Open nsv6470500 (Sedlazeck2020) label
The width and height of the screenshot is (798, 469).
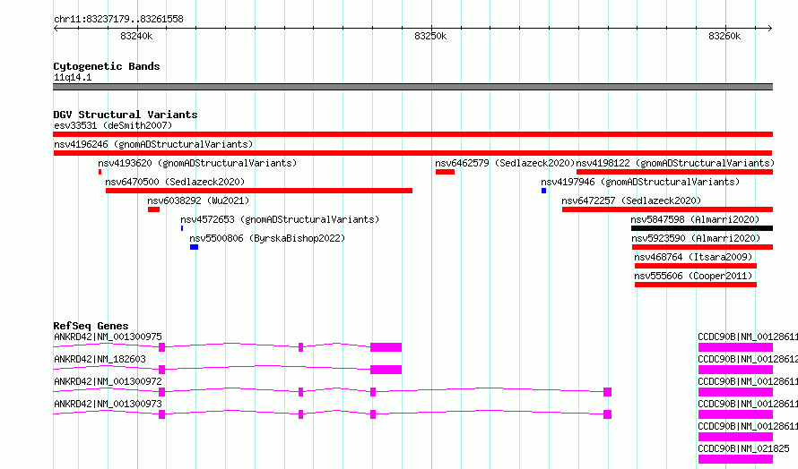point(175,182)
